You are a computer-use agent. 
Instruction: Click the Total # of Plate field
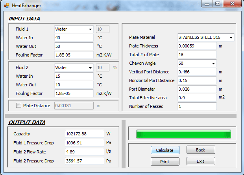pyautogui.click(x=197, y=55)
